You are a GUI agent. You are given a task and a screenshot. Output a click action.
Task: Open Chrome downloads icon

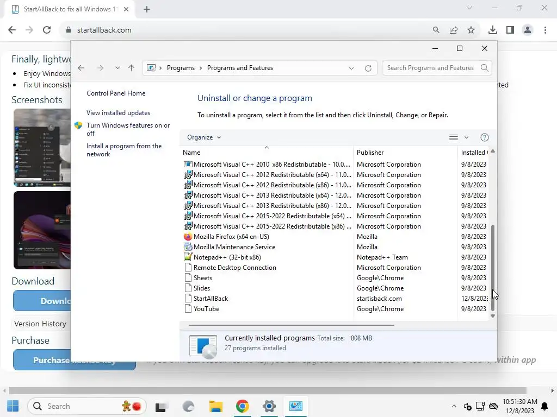(x=492, y=30)
